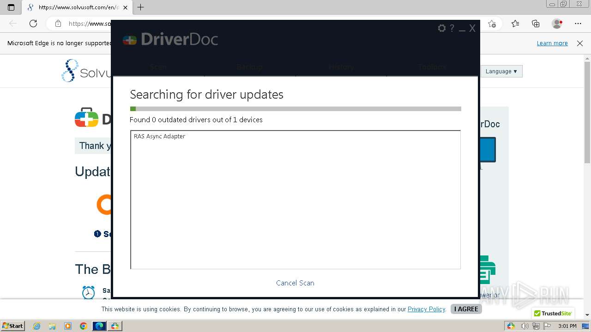This screenshot has height=332, width=591.
Task: Click the DriverDoc logo
Action: point(170,39)
